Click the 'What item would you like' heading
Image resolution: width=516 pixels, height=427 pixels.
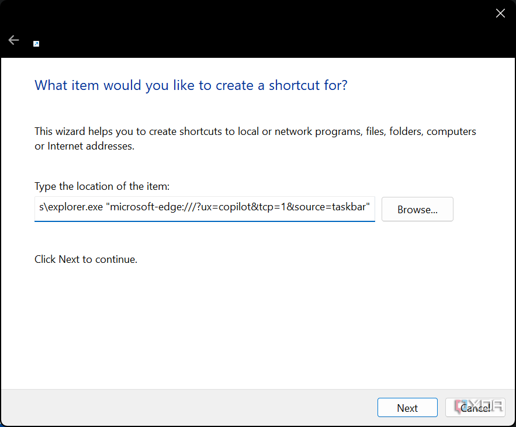(x=191, y=85)
